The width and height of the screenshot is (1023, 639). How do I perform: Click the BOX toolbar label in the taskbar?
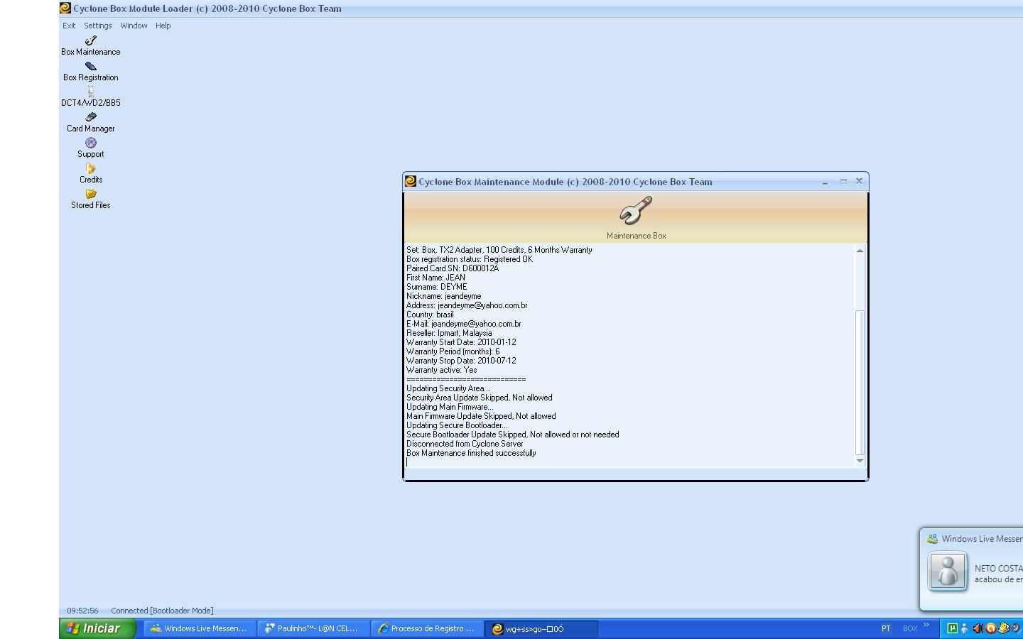pos(910,628)
